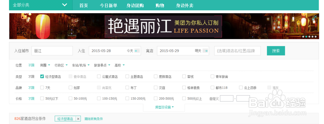This screenshot has width=324, height=124.
Task: Check the 150-200元 price checkbox
Action: tap(127, 99)
